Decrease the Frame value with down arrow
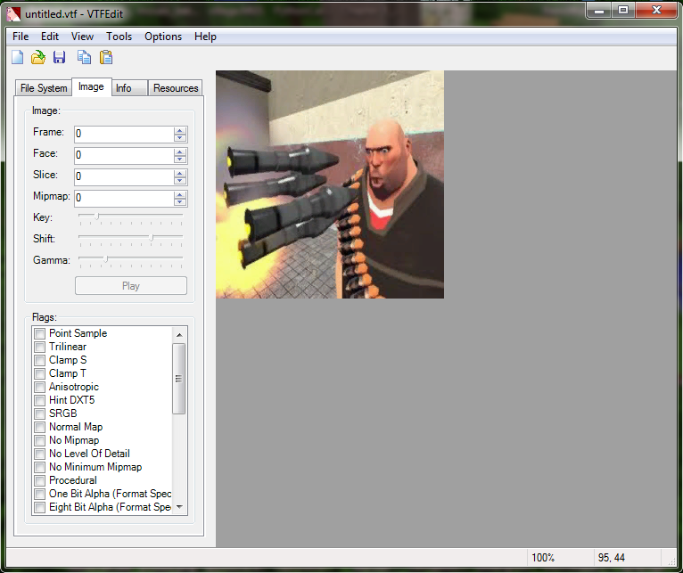683x573 pixels. (180, 138)
